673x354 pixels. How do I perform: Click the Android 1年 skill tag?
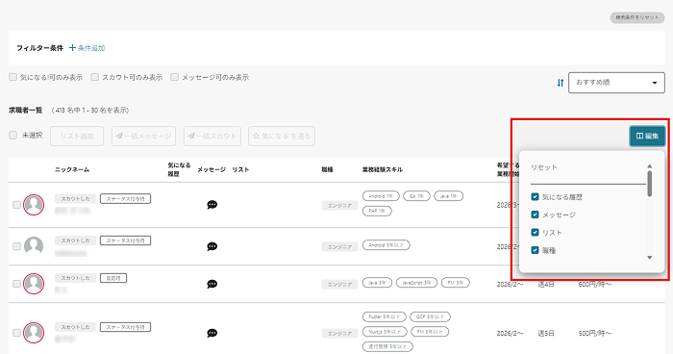tap(381, 196)
